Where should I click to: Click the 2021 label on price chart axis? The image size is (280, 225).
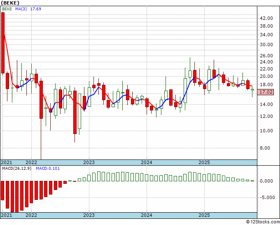click(7, 163)
